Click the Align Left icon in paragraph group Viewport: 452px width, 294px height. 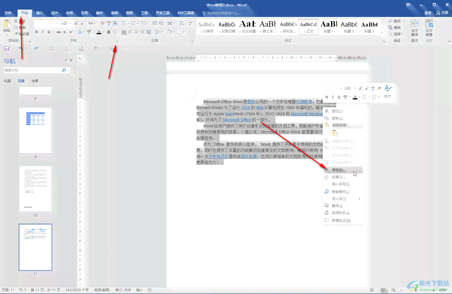click(124, 32)
